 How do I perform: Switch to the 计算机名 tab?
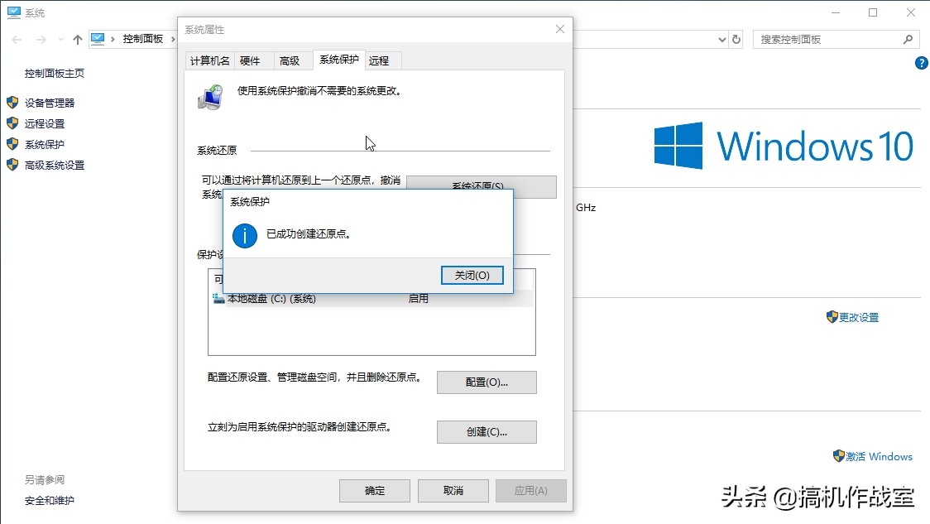click(209, 60)
